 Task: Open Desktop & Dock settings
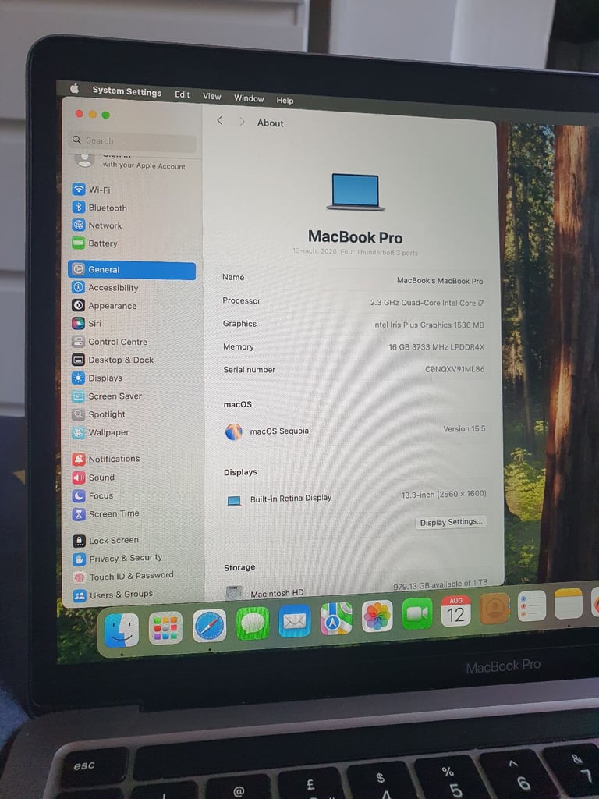click(112, 360)
